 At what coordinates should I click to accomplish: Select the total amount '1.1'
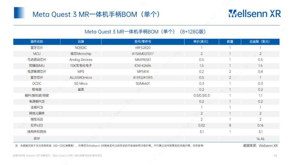pyautogui.click(x=260, y=96)
